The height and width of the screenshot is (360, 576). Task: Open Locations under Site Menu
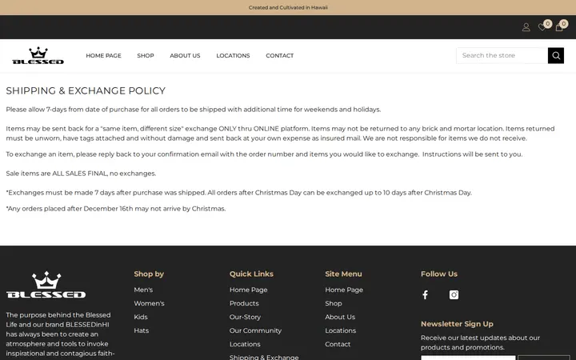pyautogui.click(x=340, y=330)
